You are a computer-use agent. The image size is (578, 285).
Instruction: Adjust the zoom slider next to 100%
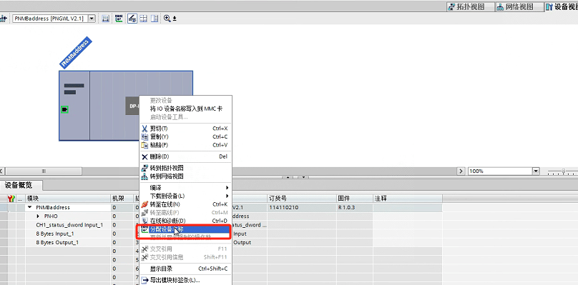click(x=563, y=171)
